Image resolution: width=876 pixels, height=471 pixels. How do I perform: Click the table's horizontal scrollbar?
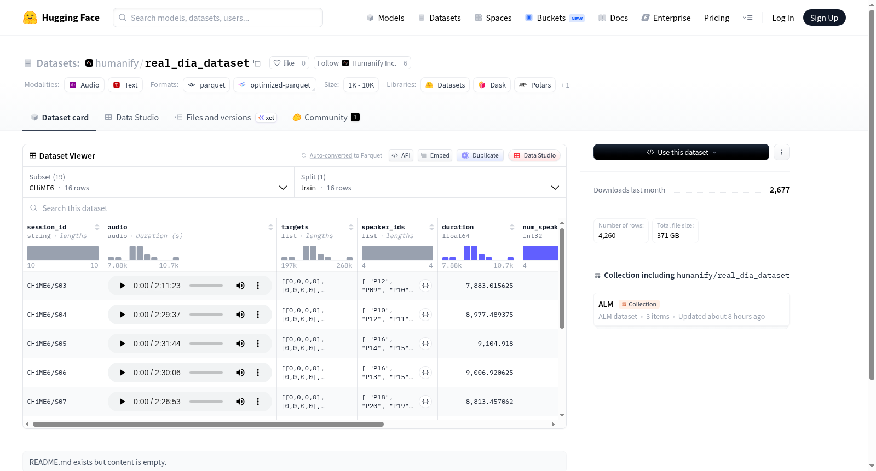click(x=208, y=424)
